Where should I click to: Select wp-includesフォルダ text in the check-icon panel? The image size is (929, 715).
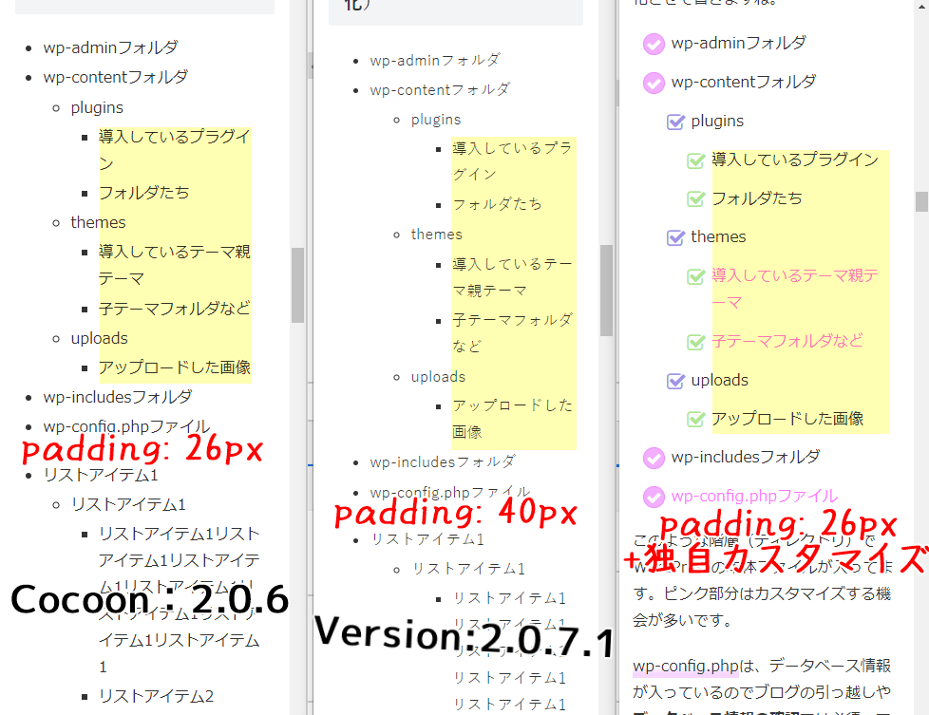(x=746, y=457)
